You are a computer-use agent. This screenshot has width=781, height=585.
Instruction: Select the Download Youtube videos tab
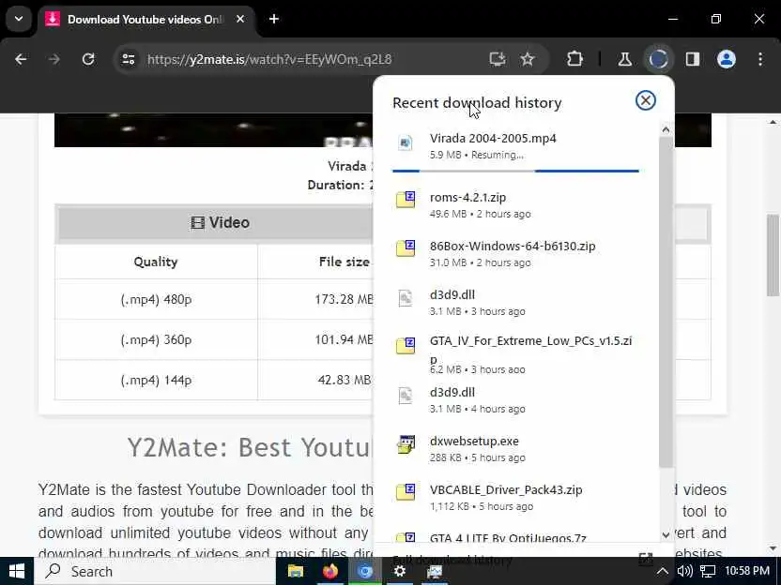[x=147, y=20]
